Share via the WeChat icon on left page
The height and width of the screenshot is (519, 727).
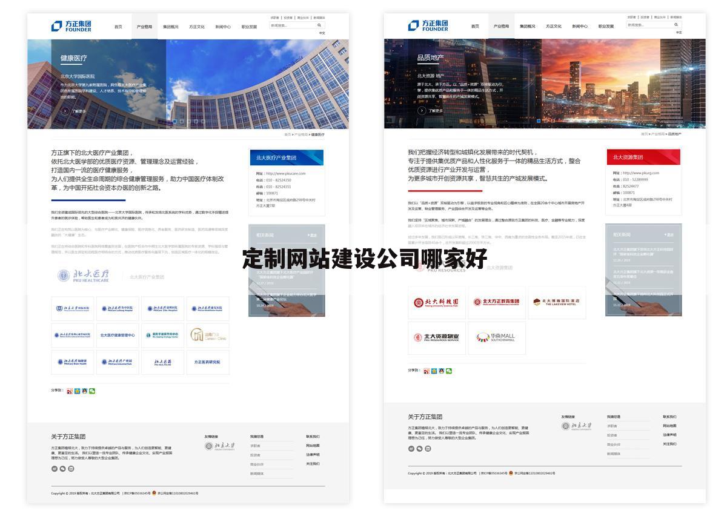click(92, 391)
